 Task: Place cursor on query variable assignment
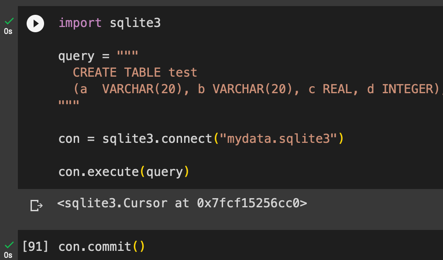tap(76, 56)
